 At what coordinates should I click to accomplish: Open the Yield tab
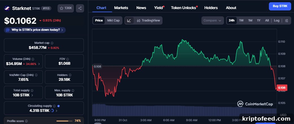pyautogui.click(x=159, y=8)
